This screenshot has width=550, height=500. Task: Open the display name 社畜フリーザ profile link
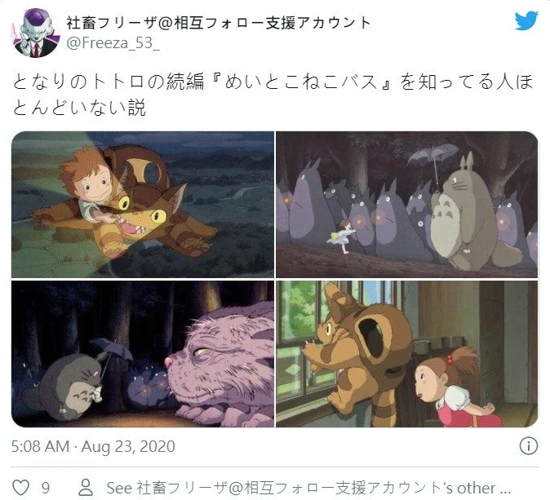[x=218, y=23]
